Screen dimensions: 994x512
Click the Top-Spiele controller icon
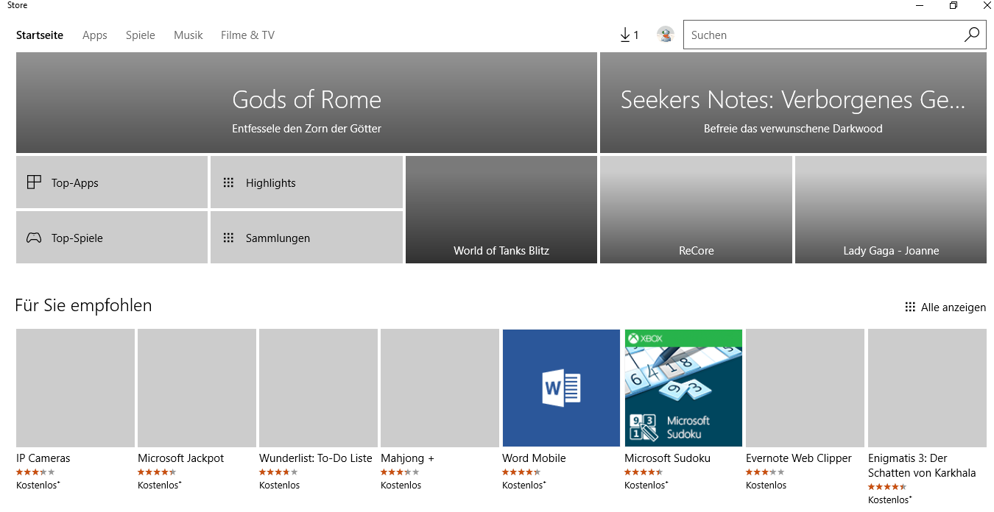coord(34,238)
